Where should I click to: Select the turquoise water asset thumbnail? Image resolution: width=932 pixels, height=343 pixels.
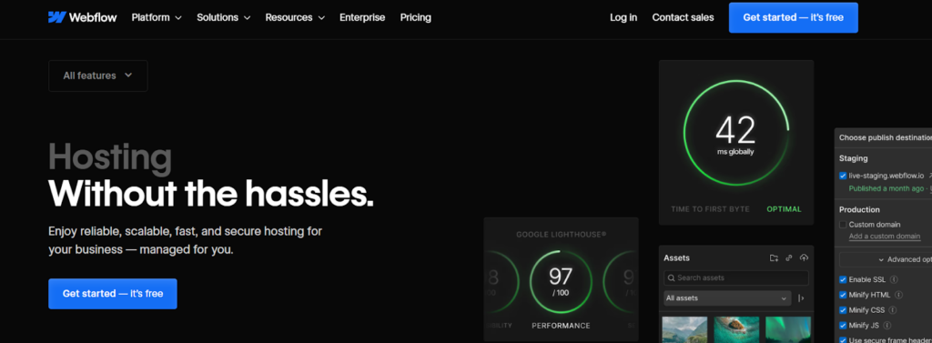point(736,329)
